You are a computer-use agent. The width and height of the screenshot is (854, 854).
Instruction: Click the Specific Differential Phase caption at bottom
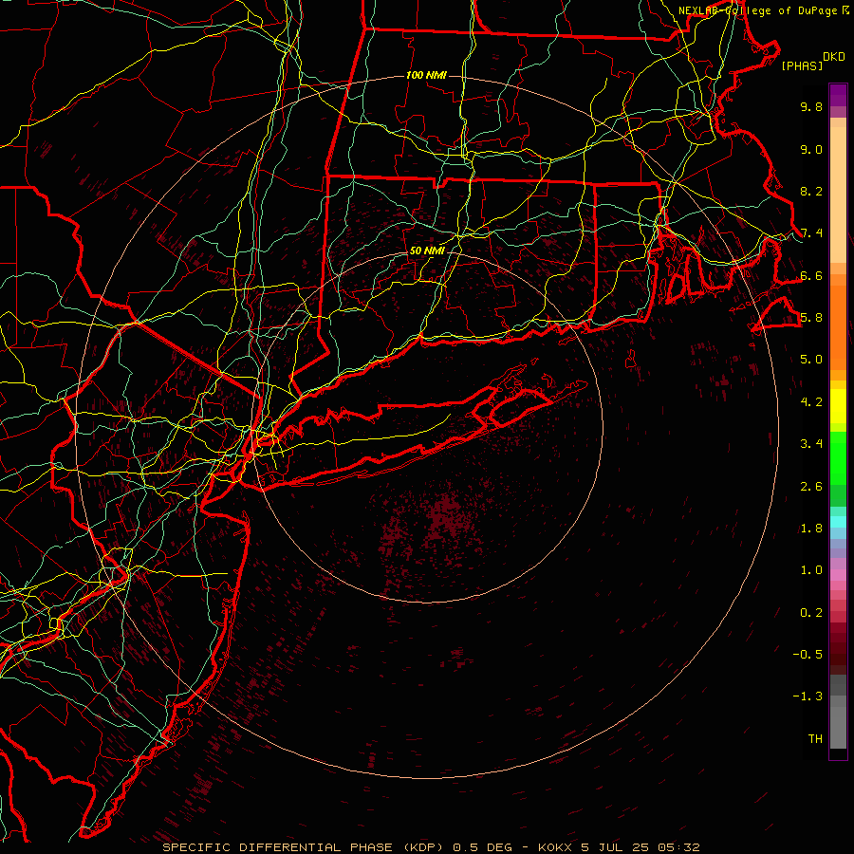point(431,847)
